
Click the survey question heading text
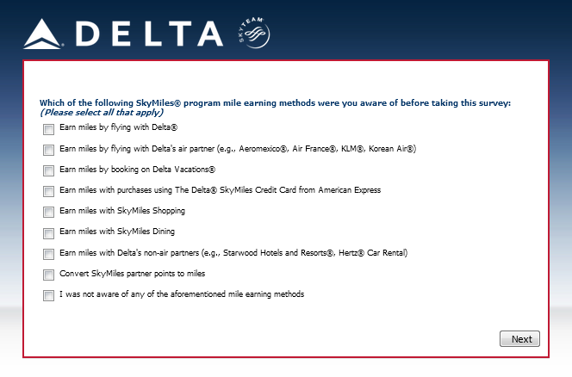click(275, 102)
